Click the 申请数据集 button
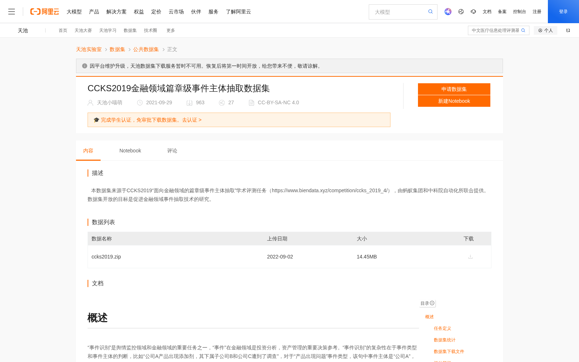 (x=454, y=89)
